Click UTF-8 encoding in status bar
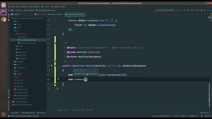212x119 pixels. (176, 116)
